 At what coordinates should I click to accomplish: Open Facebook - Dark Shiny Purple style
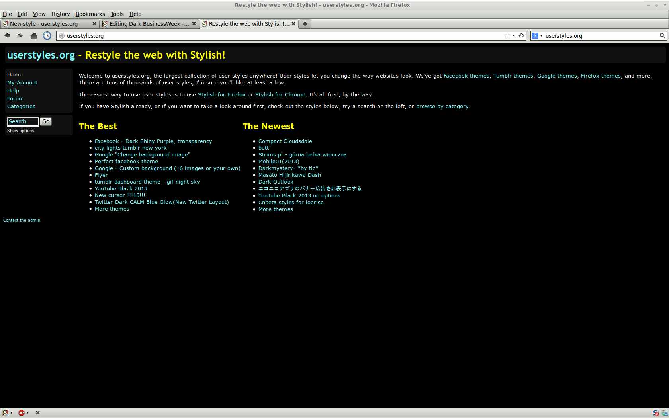153,141
